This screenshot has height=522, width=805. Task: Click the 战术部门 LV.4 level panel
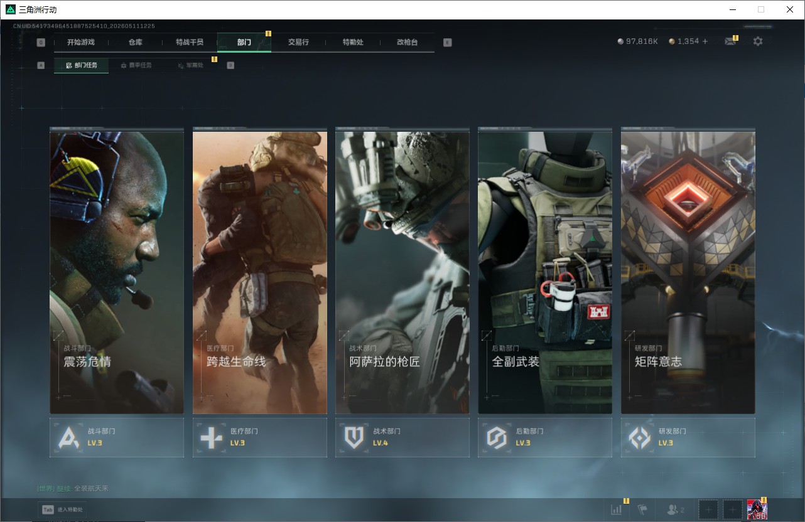pyautogui.click(x=403, y=437)
